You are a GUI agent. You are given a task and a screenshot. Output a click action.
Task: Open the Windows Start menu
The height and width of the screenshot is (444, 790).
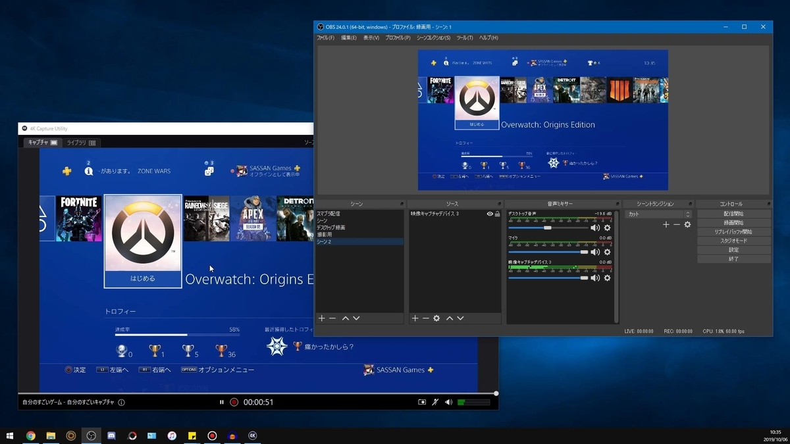coord(10,435)
